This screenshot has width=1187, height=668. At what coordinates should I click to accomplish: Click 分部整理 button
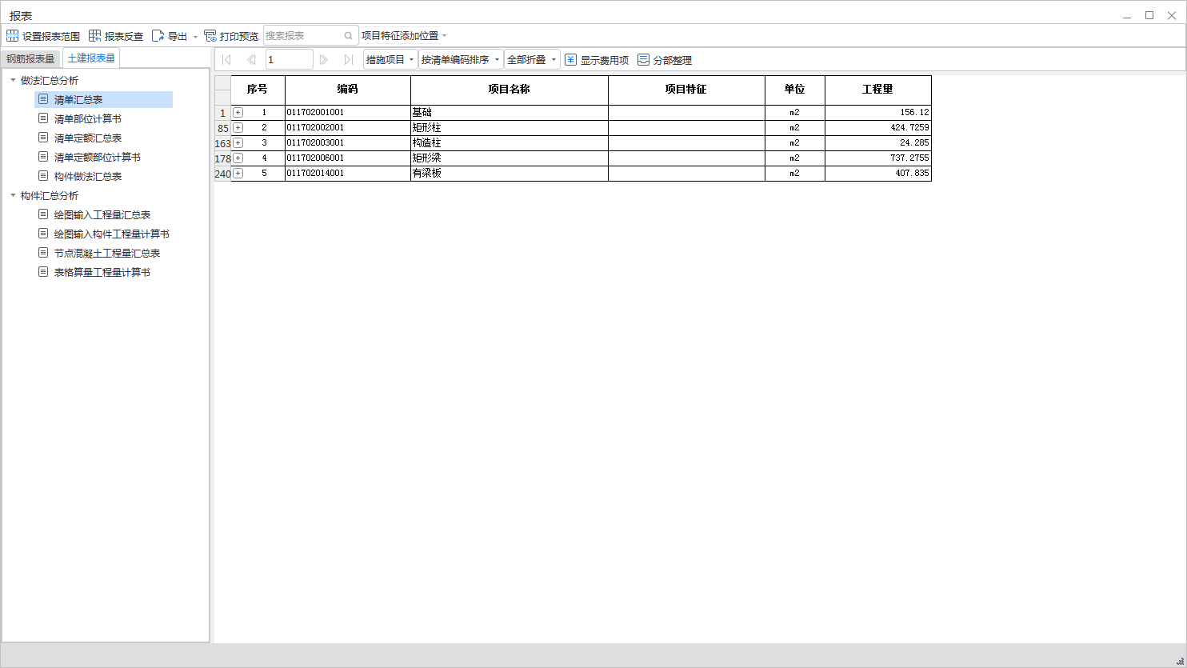(665, 60)
